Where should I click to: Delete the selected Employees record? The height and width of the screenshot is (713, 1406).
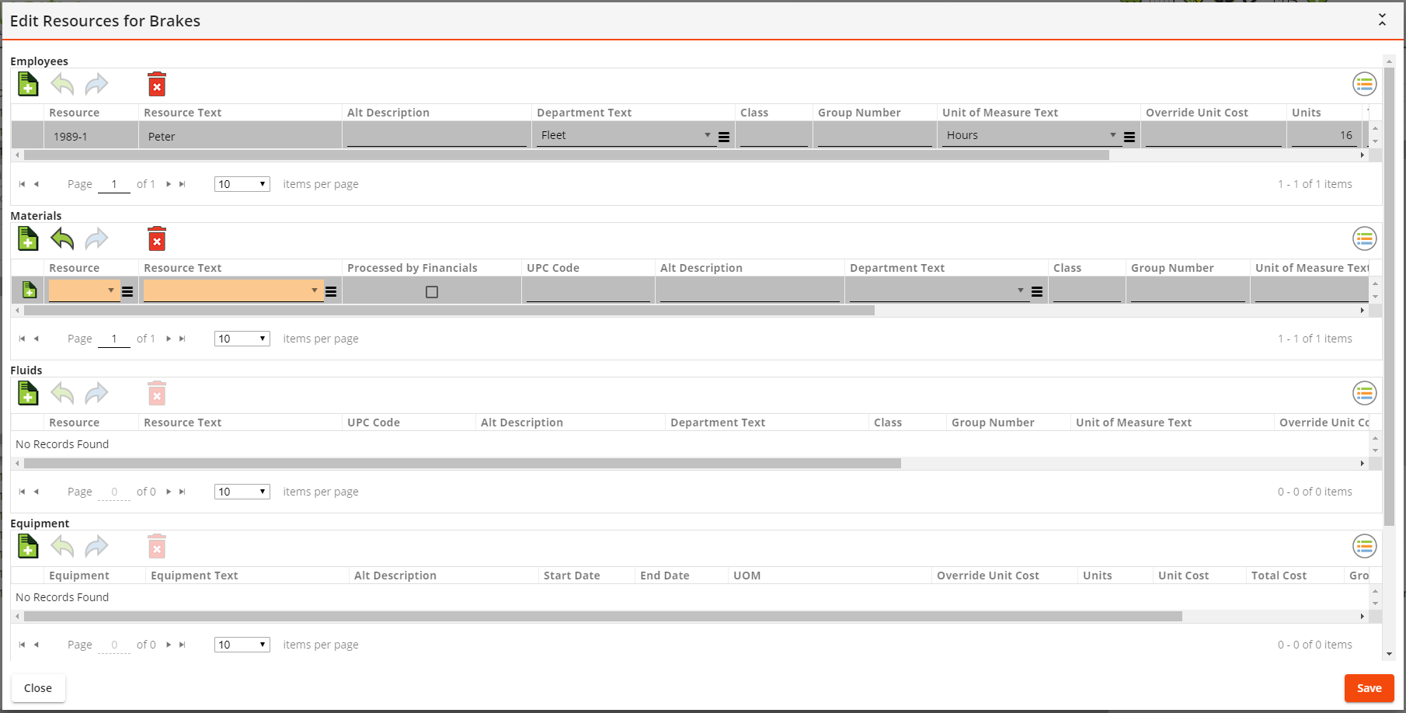click(157, 85)
